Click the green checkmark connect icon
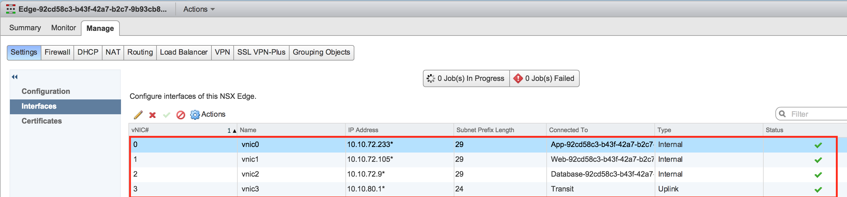This screenshot has width=847, height=197. coord(166,115)
